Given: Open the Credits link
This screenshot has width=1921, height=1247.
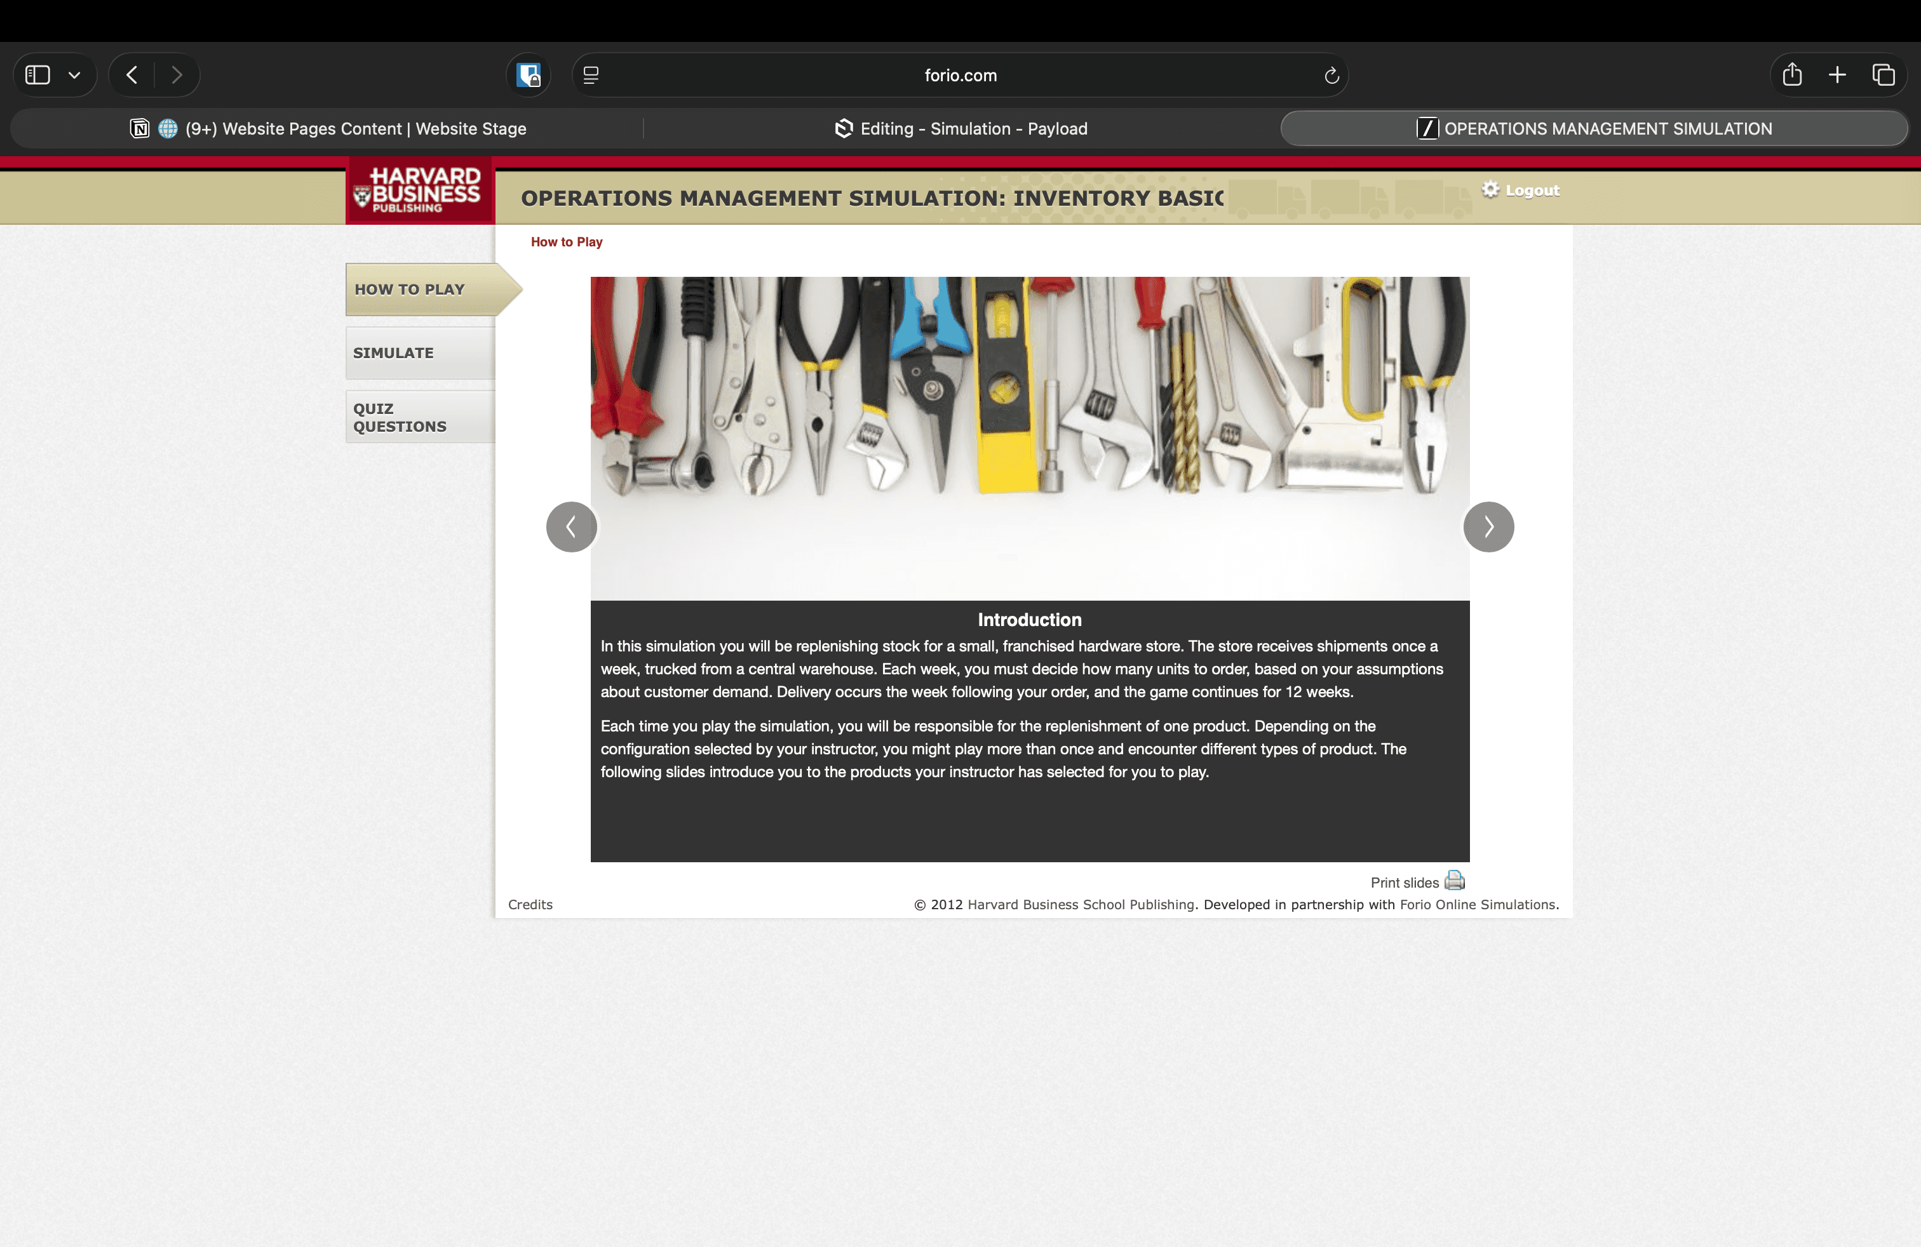Looking at the screenshot, I should tap(530, 904).
